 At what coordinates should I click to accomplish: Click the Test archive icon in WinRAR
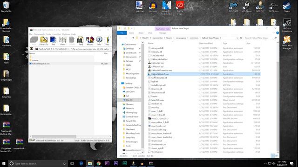pos(53,41)
